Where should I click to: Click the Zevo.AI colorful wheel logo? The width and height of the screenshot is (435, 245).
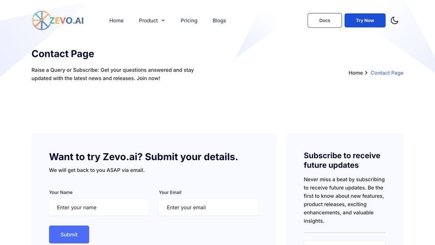tap(41, 20)
